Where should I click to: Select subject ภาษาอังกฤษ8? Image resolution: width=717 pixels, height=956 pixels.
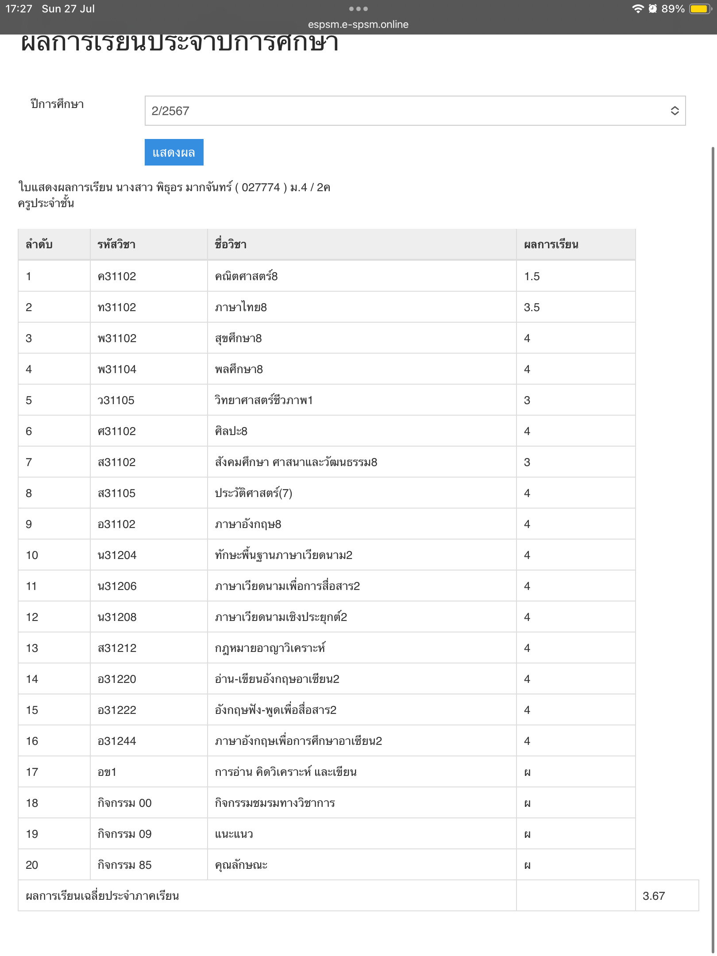point(248,524)
